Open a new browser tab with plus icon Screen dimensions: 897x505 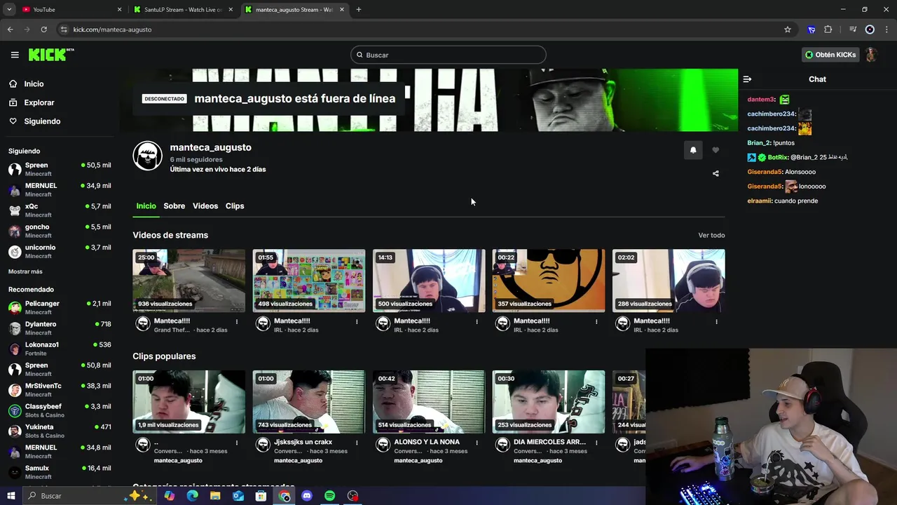pyautogui.click(x=359, y=9)
